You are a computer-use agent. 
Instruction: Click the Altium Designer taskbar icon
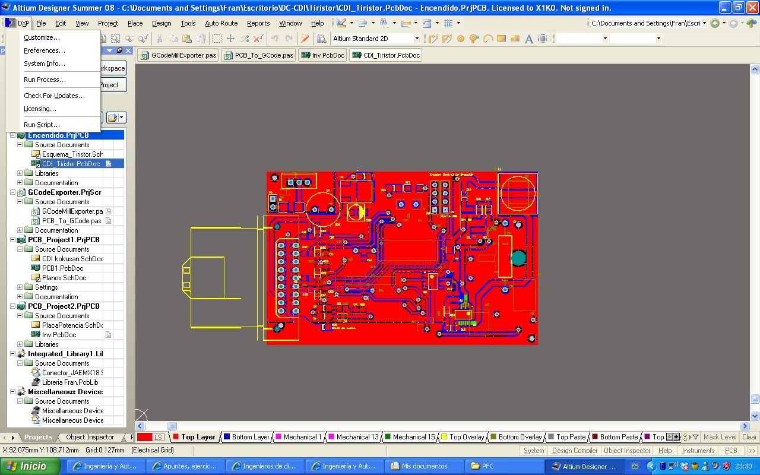[584, 465]
